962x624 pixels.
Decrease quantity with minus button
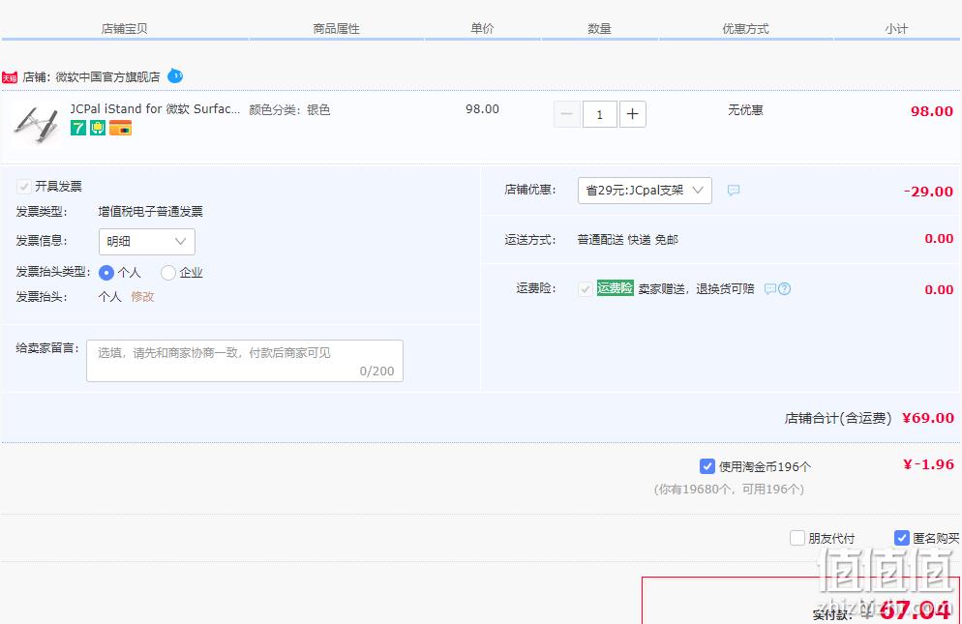[567, 114]
